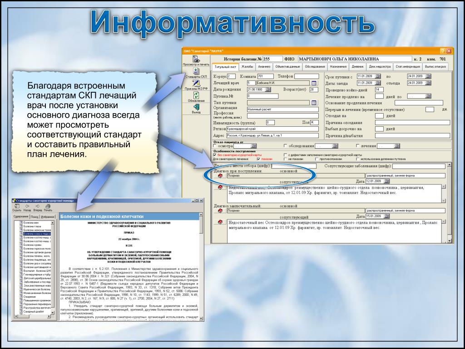Image resolution: width=465 pixels, height=349 pixels.
Task: Open the red book for final accompanying diagnosis
Action: 220,222
